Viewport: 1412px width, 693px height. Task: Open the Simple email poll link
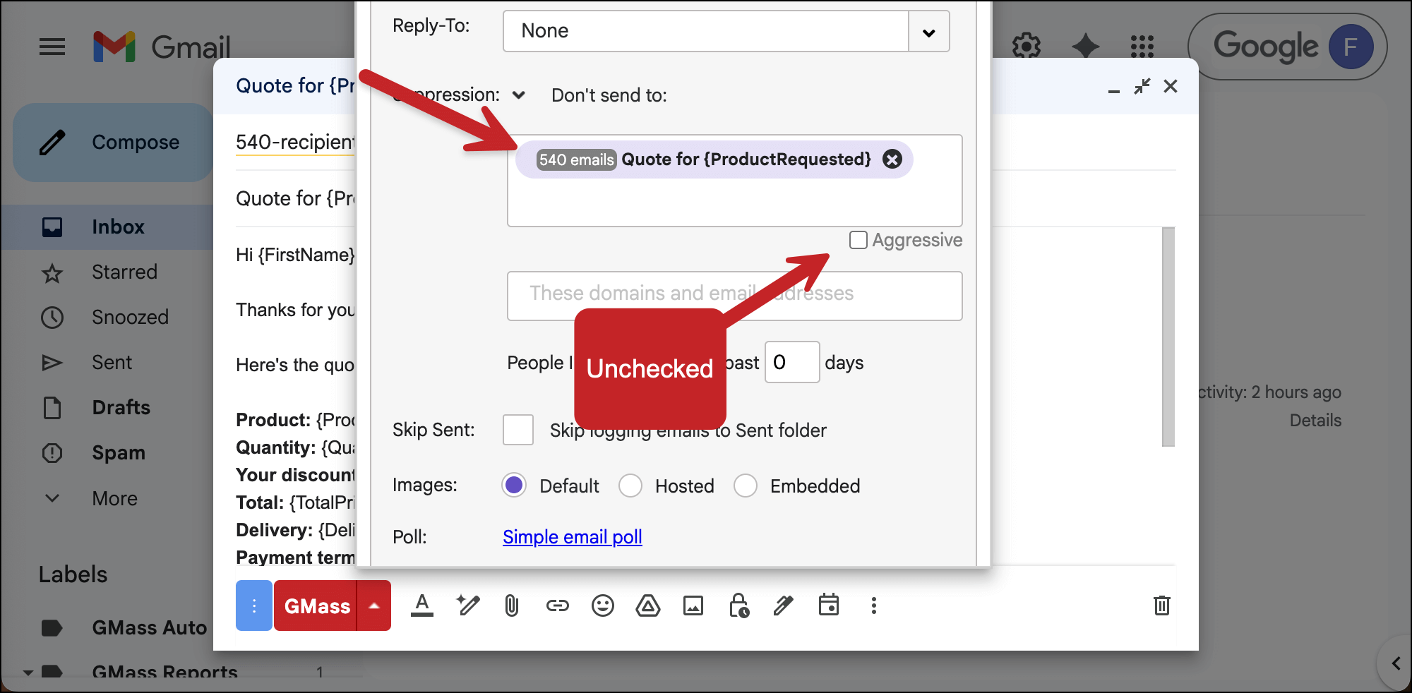point(572,537)
